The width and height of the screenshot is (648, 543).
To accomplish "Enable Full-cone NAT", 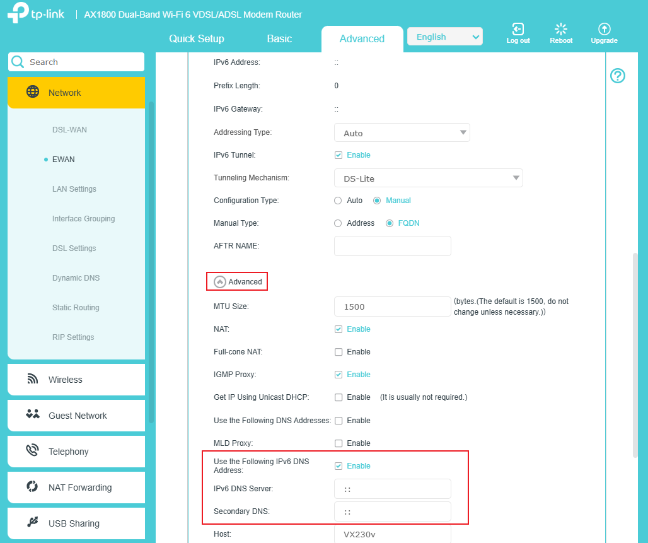I will coord(338,351).
